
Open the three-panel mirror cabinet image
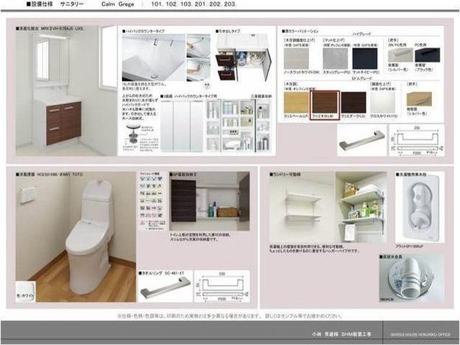(181, 124)
